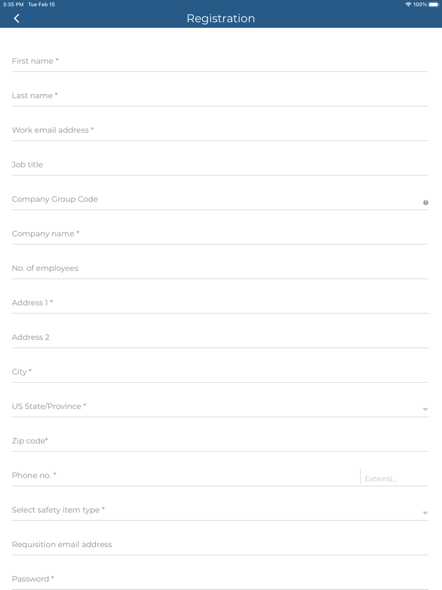
Task: Click the No. of employees field
Action: (x=220, y=268)
